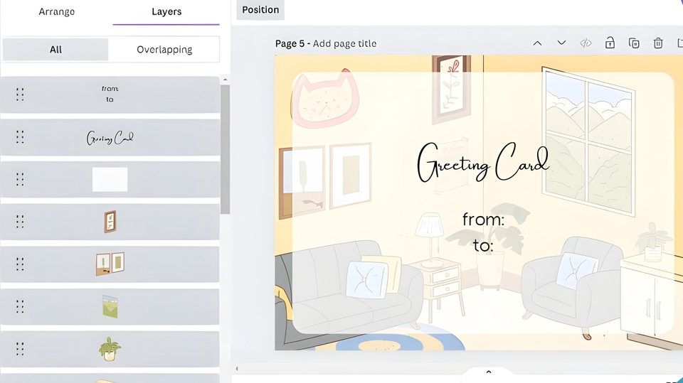
Task: Open the Layers tab
Action: click(x=166, y=12)
